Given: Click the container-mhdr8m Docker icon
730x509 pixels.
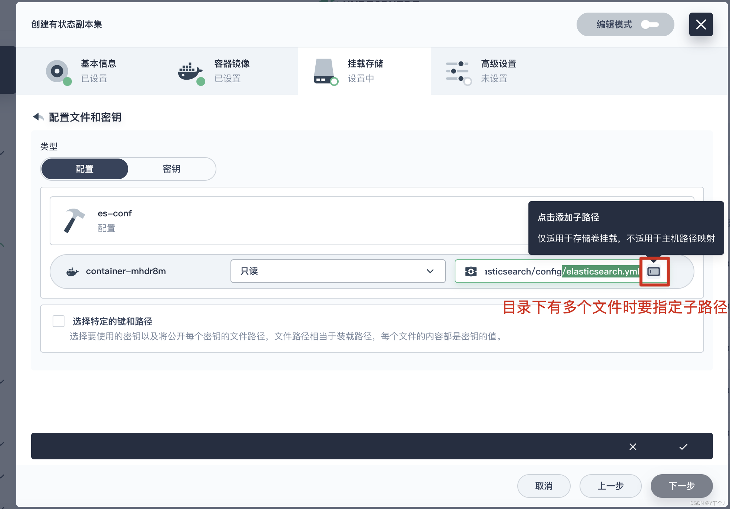Looking at the screenshot, I should [72, 272].
